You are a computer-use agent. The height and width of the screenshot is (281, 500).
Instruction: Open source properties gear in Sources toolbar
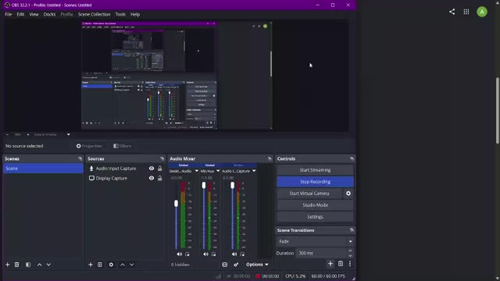click(111, 265)
